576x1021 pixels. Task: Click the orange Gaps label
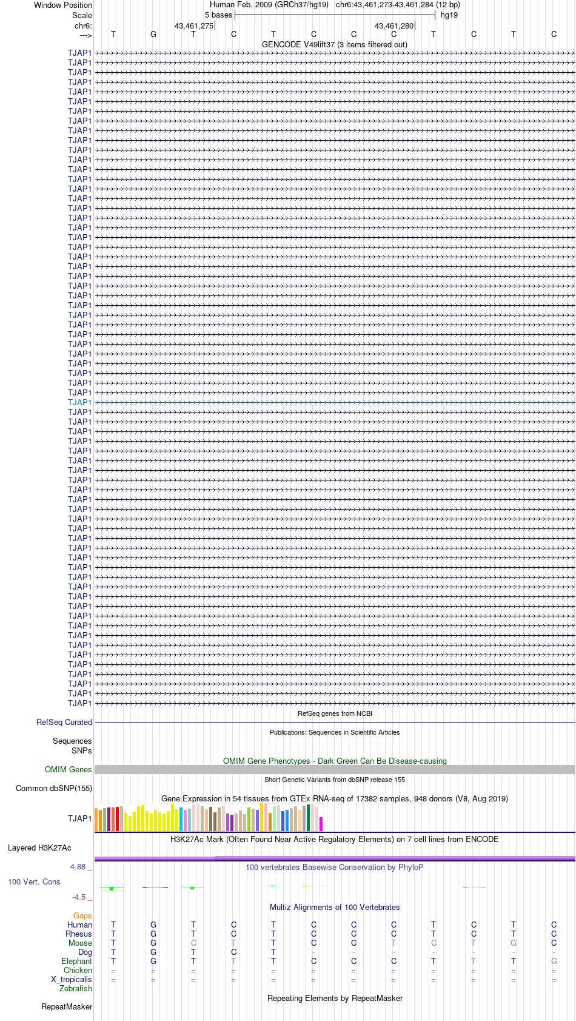pyautogui.click(x=82, y=915)
